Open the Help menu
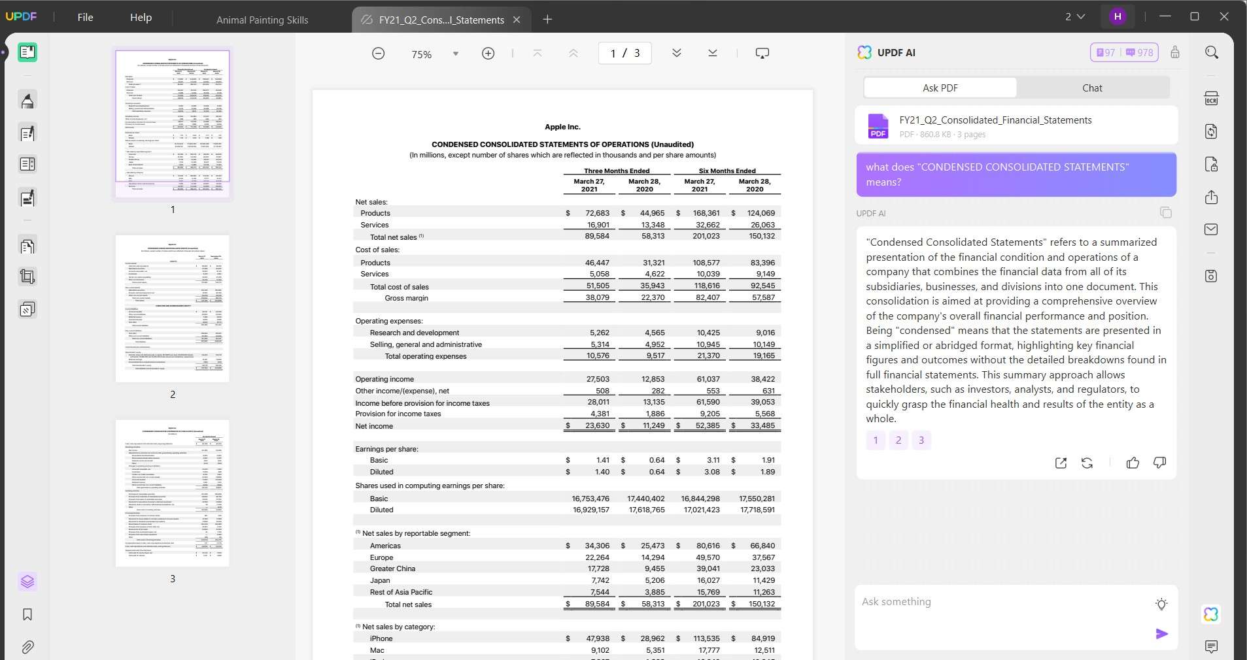Screen dimensions: 1247x660 [141, 17]
